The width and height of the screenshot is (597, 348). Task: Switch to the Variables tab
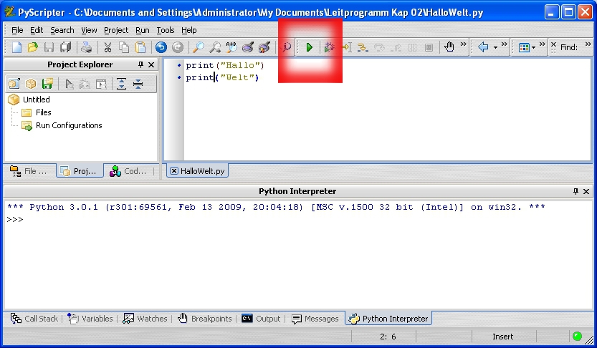point(91,319)
